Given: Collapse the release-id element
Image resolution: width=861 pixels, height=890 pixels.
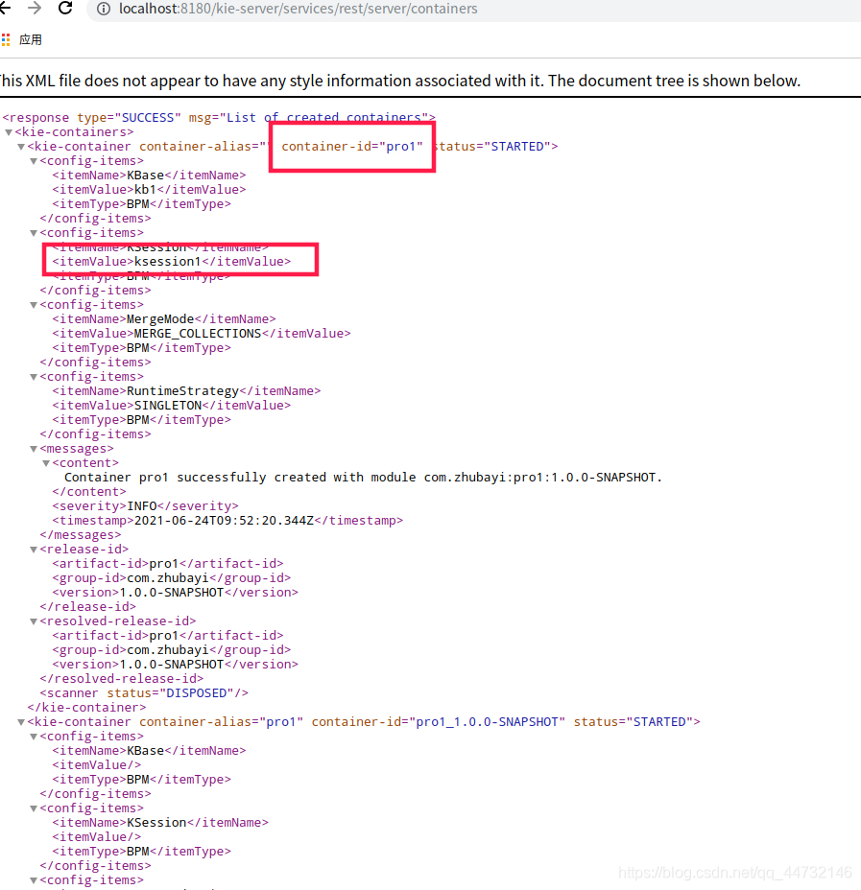Looking at the screenshot, I should (33, 549).
